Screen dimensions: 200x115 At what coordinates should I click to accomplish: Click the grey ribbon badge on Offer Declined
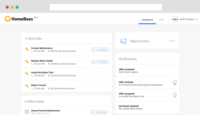click(175, 83)
